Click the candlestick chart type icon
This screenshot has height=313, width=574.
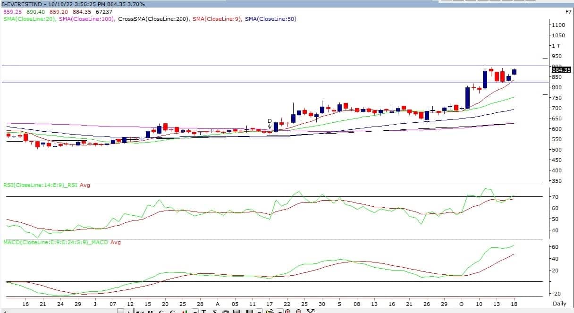185,311
